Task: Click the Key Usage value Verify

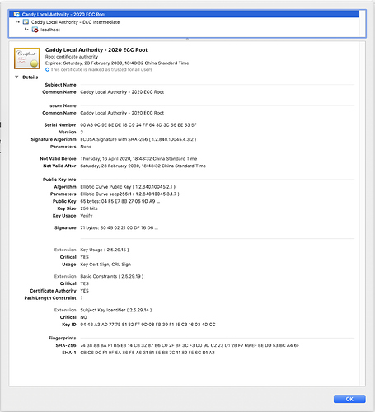Action: (87, 216)
